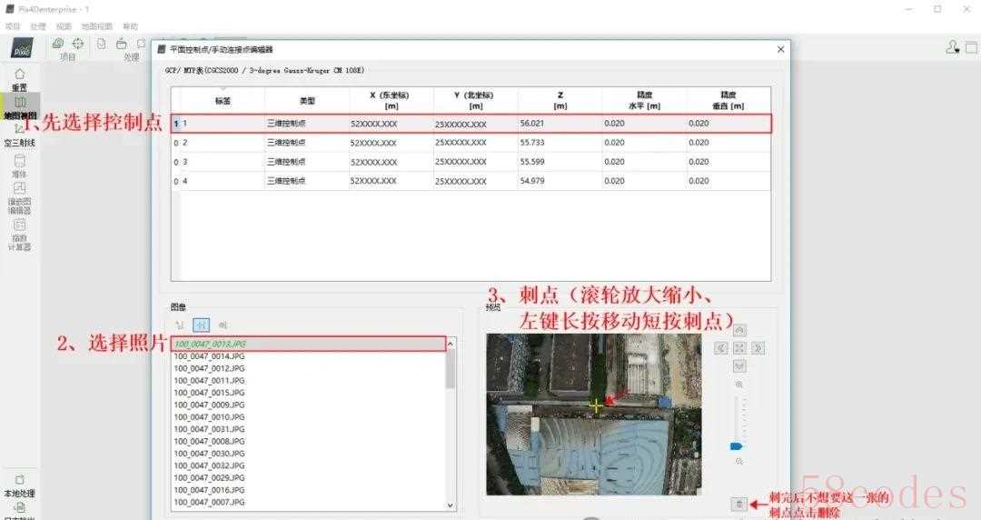Open the 项目 menu

point(13,26)
